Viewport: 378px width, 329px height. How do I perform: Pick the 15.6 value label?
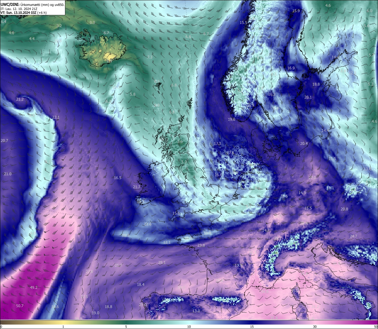tap(176, 213)
